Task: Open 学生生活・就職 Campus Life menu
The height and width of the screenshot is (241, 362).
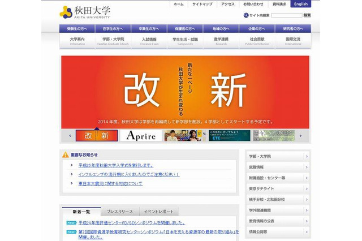Action: [x=185, y=41]
